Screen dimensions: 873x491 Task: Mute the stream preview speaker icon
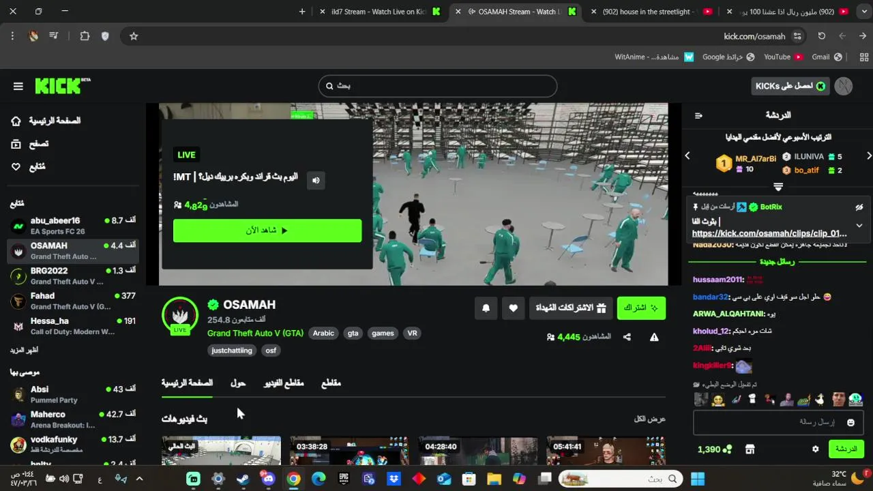coord(315,181)
